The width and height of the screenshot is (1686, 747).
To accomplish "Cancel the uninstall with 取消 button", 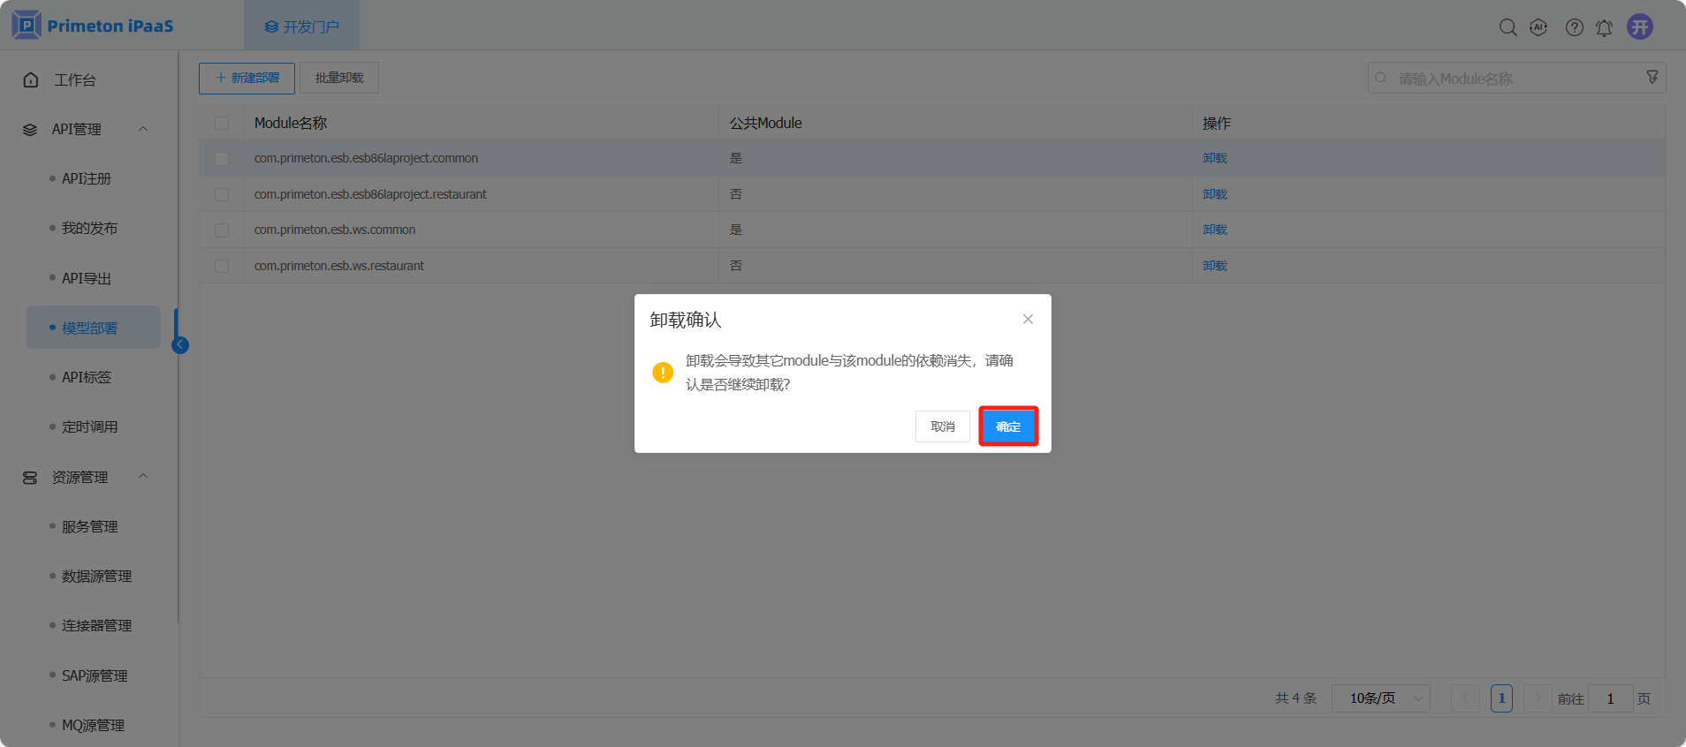I will 942,426.
